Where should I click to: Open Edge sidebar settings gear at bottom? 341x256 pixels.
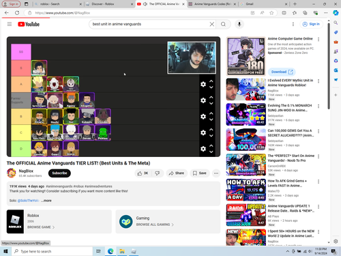(x=336, y=241)
